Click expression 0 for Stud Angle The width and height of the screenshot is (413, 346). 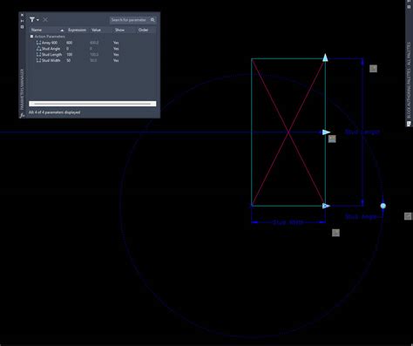[x=67, y=49]
